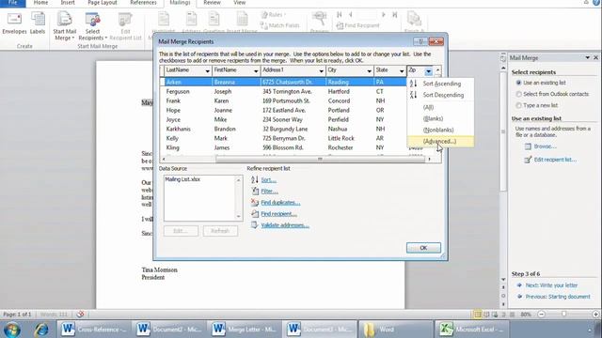Click the Next: Write your letter arrow icon

(x=519, y=285)
